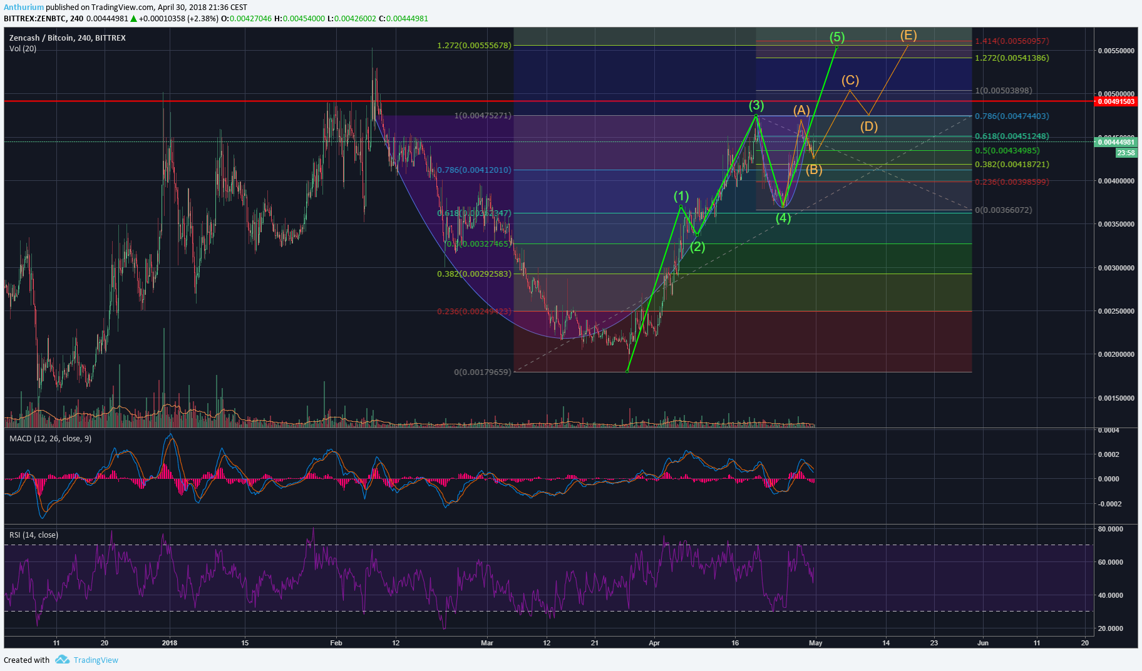Click the orange wave label (C)
The height and width of the screenshot is (671, 1142).
[850, 80]
